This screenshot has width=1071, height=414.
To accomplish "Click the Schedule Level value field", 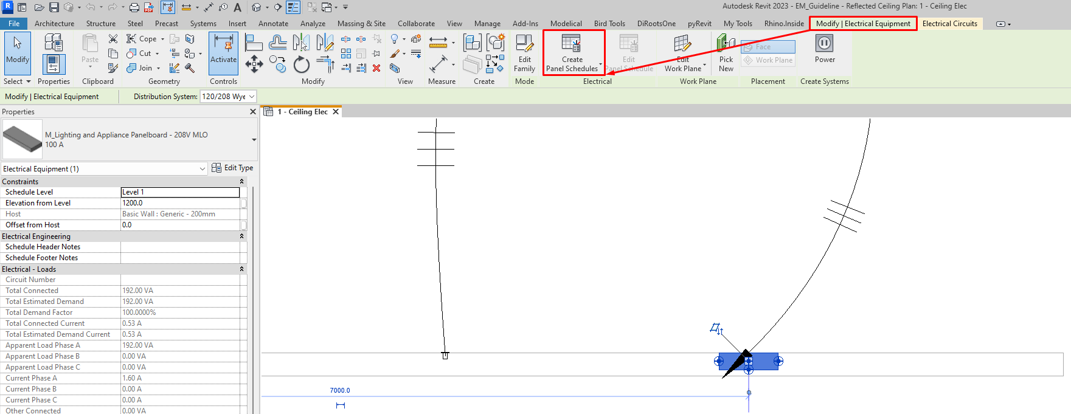I will [x=180, y=192].
